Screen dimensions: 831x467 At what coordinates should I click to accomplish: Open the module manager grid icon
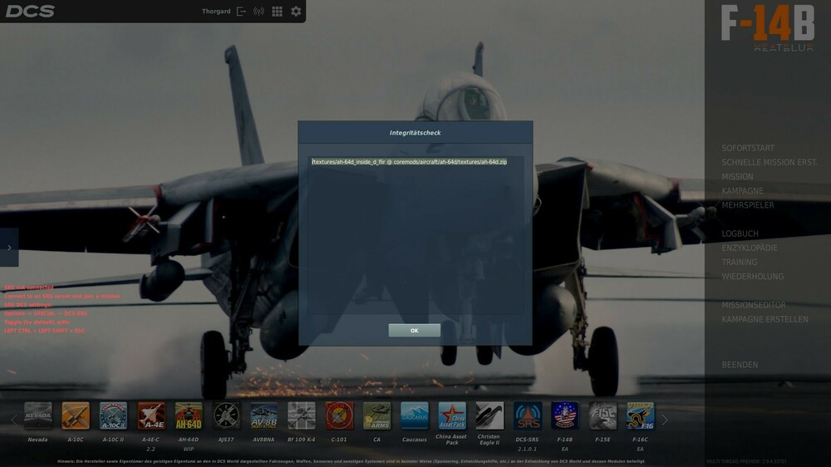pyautogui.click(x=278, y=11)
